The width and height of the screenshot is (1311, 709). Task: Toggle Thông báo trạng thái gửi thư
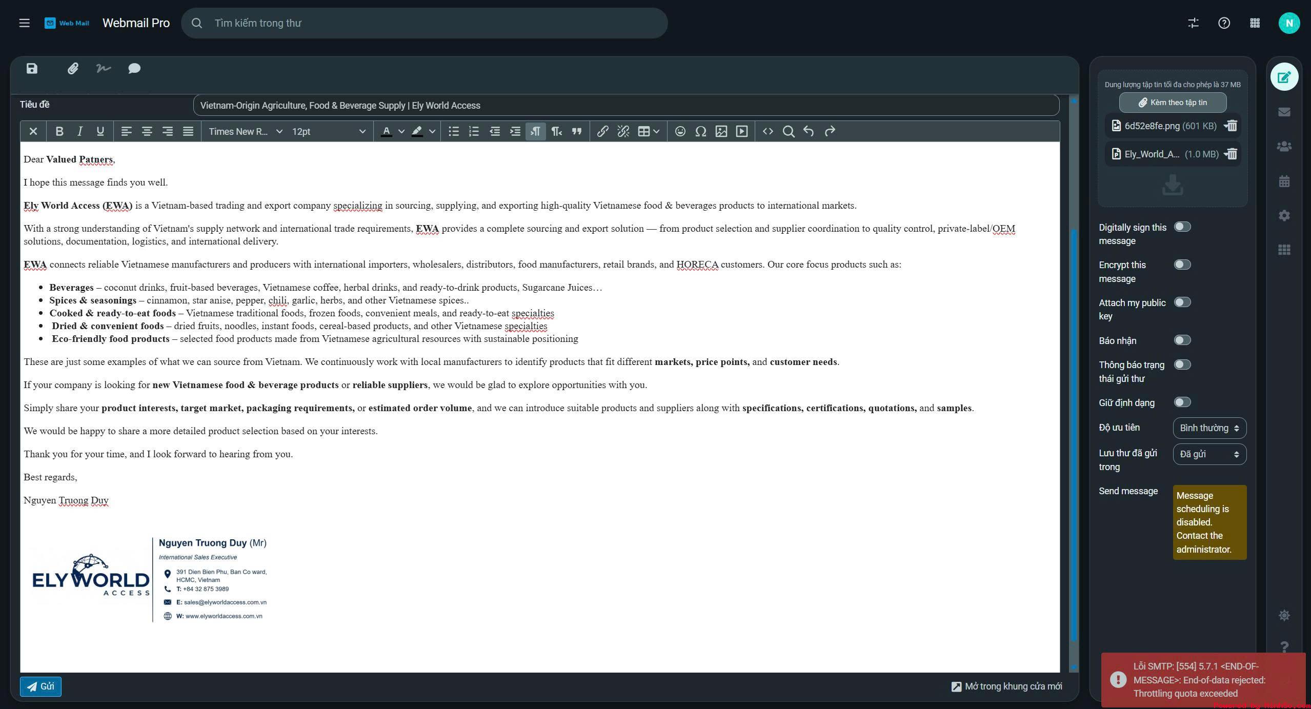[1182, 364]
